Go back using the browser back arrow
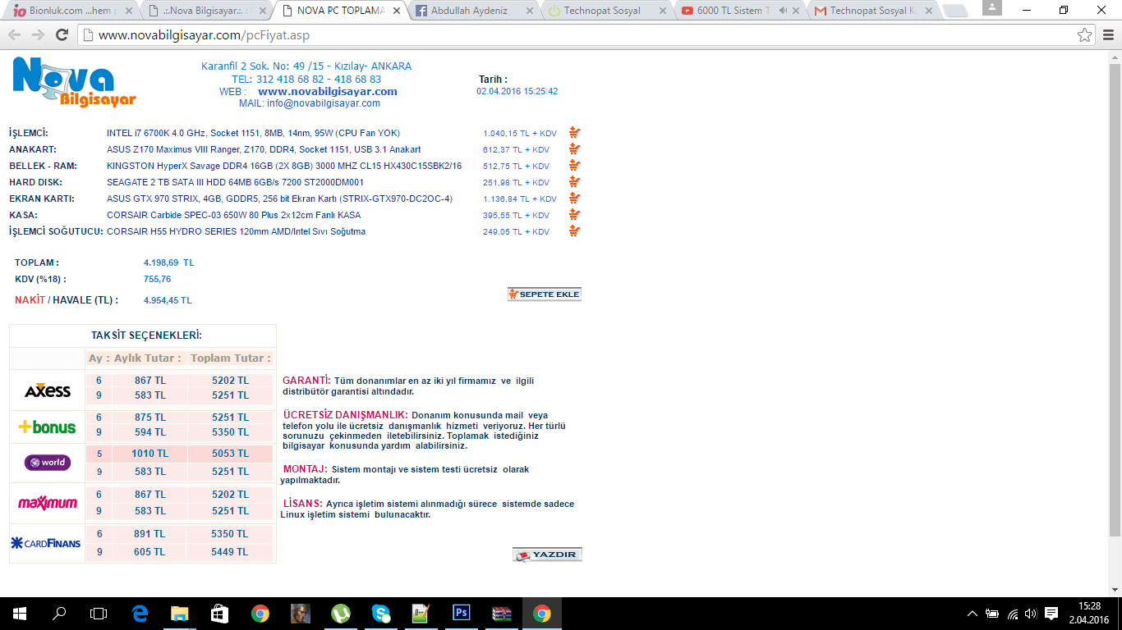The image size is (1122, 630). 14,35
